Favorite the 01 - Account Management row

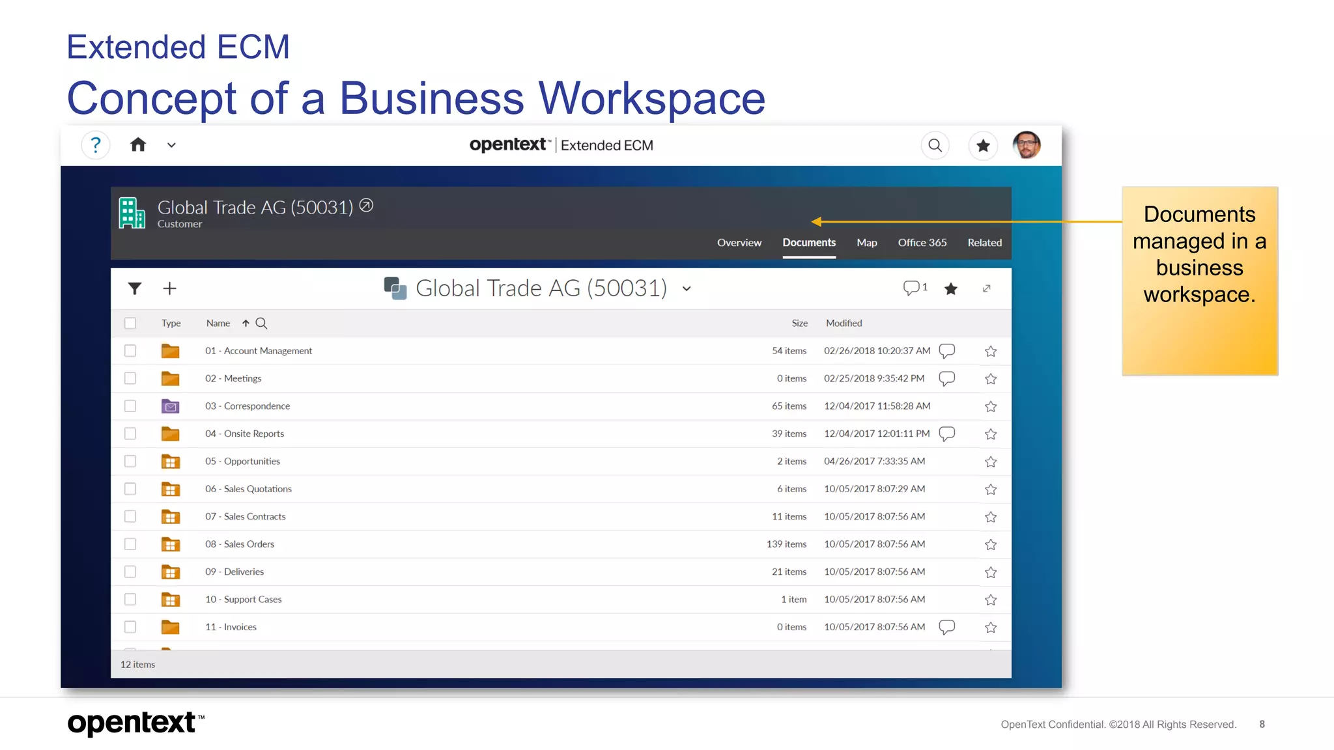pos(991,352)
